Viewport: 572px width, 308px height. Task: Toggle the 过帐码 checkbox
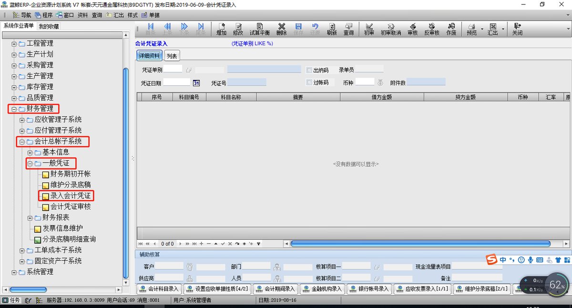(x=309, y=82)
